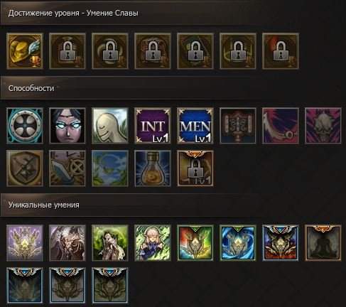Select the swirling leaves wind ability
The height and width of the screenshot is (307, 346).
click(x=110, y=168)
